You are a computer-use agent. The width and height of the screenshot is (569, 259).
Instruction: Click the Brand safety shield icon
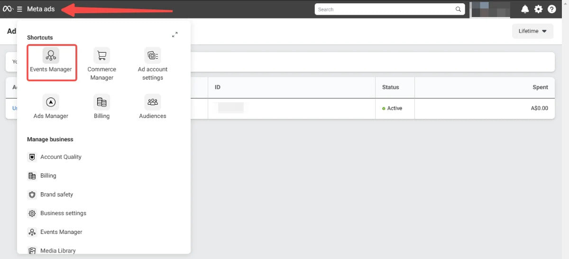32,195
